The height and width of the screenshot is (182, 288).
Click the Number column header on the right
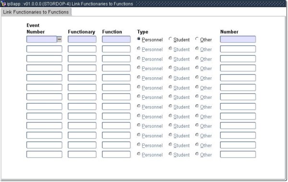tap(229, 32)
